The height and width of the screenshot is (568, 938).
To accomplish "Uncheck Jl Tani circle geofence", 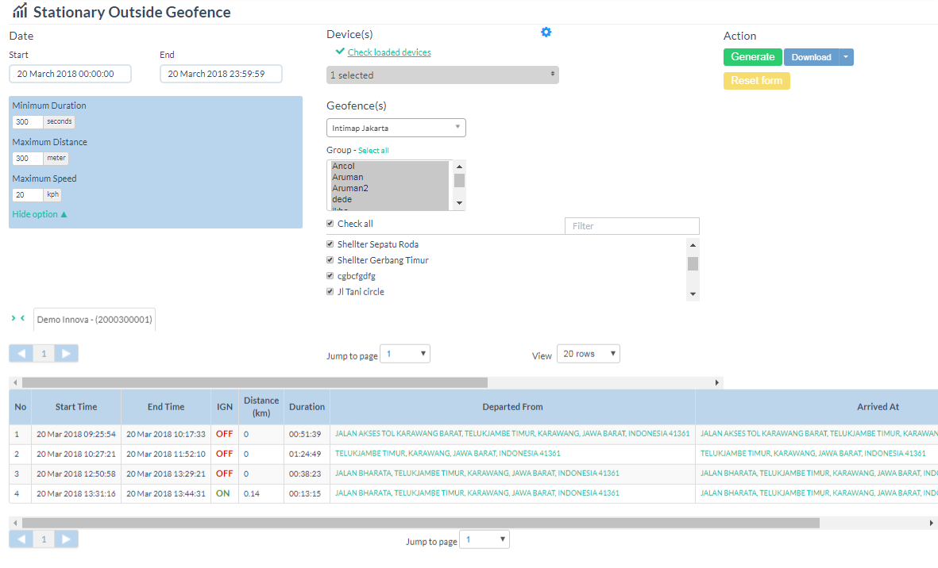I will (x=330, y=292).
